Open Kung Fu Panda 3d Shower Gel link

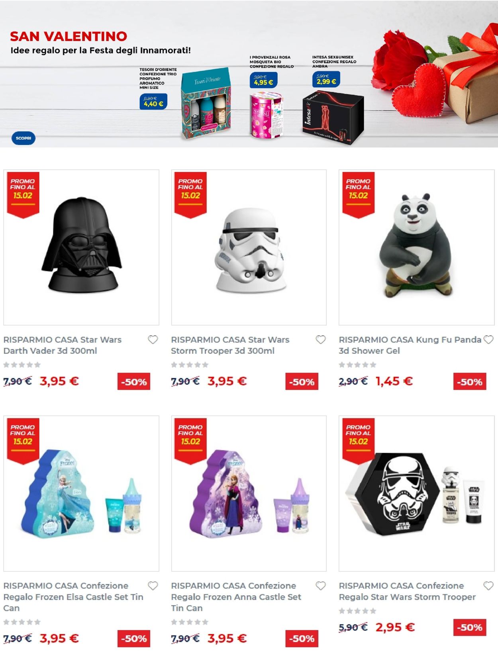pos(410,345)
